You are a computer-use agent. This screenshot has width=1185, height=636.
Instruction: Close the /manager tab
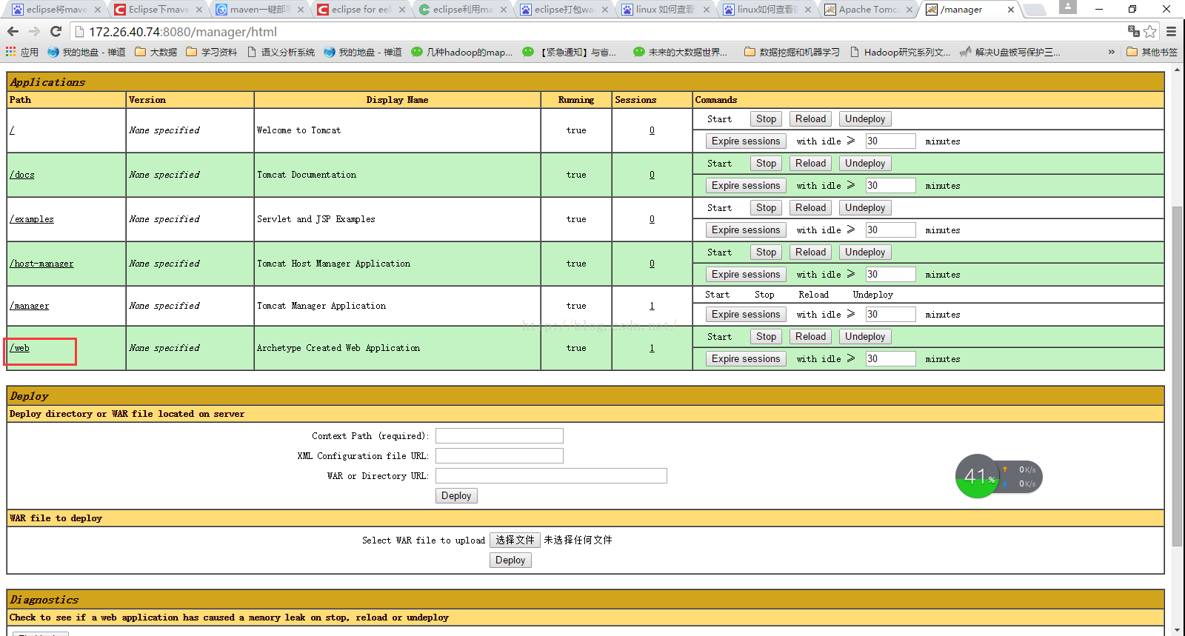1011,10
